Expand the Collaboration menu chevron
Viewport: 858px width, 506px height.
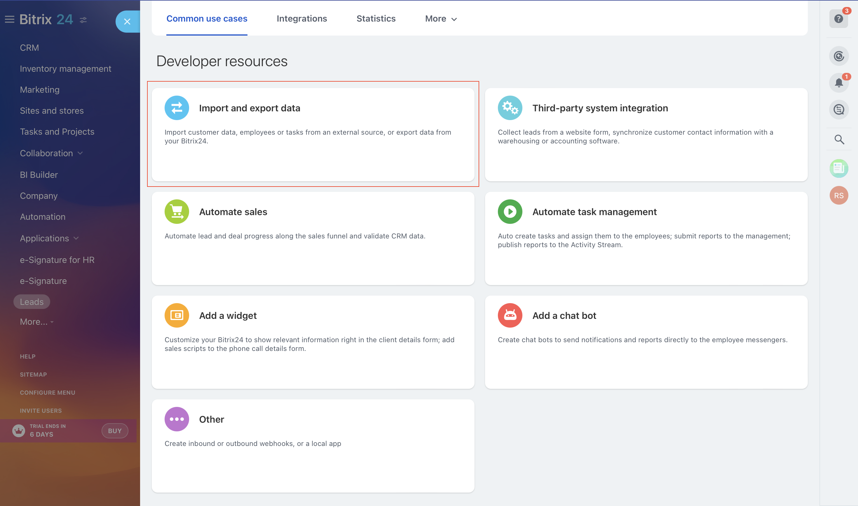coord(80,153)
